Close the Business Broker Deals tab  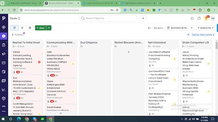[x=78, y=3]
